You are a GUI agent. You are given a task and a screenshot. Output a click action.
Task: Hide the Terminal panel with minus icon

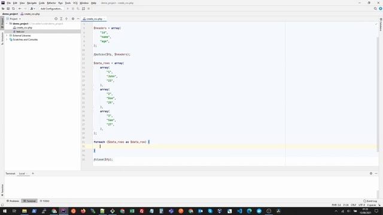point(376,174)
